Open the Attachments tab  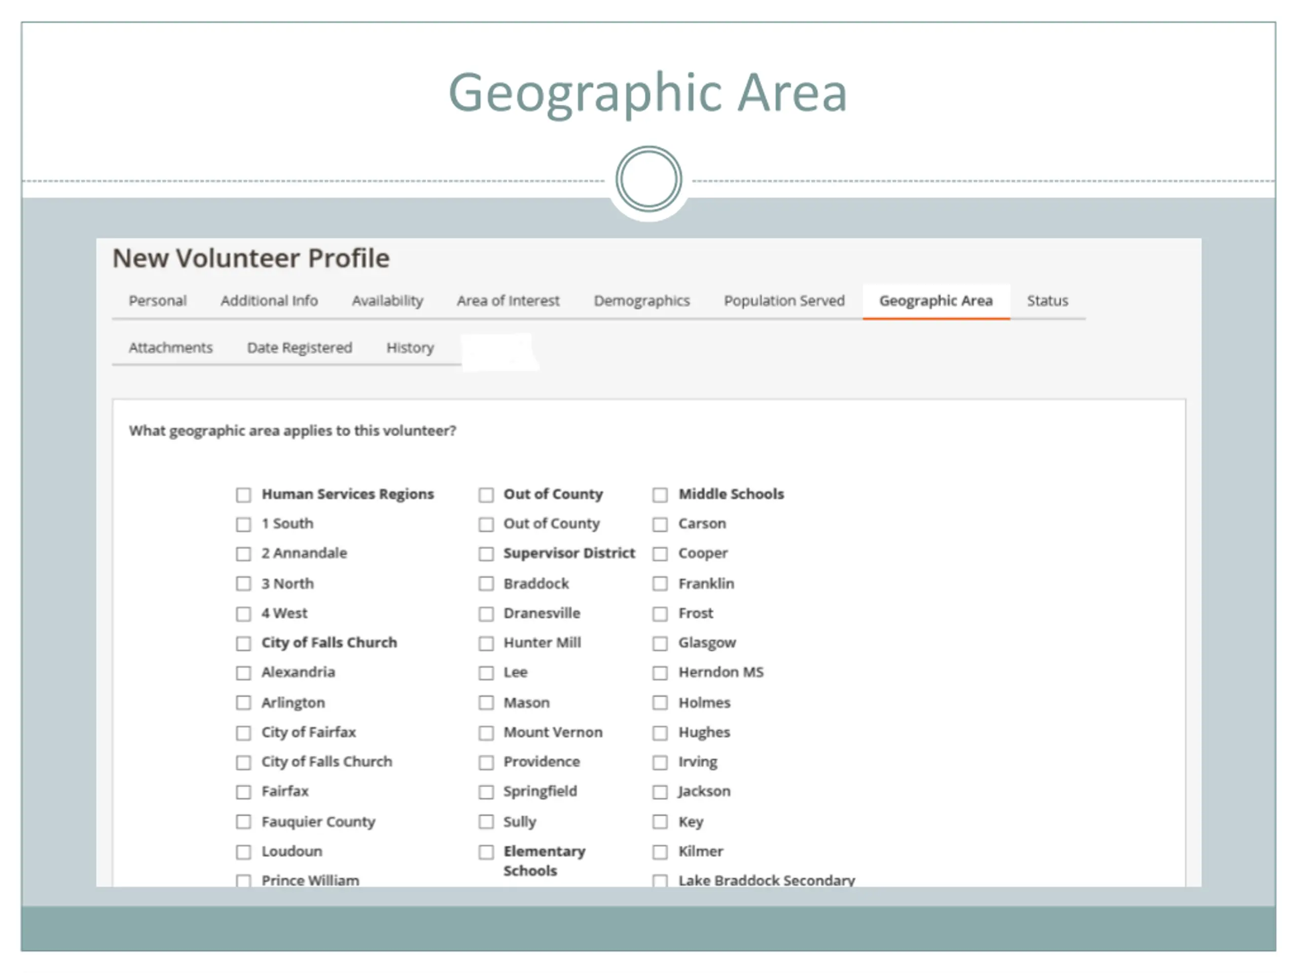(171, 348)
